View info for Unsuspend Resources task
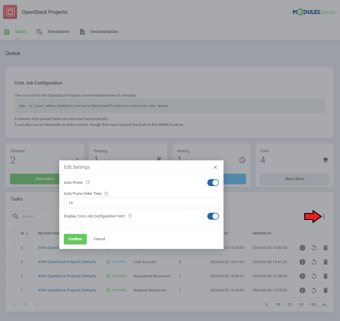340x321 pixels. (x=302, y=276)
